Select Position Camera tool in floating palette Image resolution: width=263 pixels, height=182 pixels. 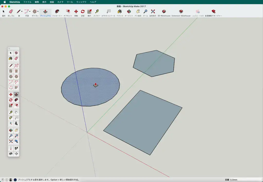tap(11, 148)
